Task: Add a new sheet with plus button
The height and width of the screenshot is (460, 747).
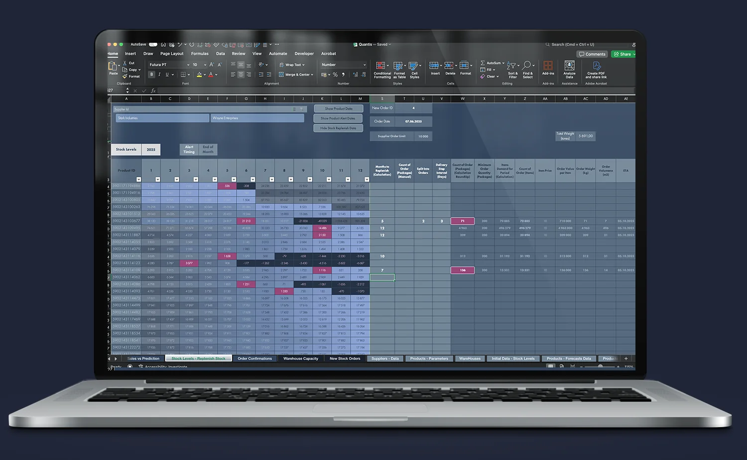Action: [626, 358]
